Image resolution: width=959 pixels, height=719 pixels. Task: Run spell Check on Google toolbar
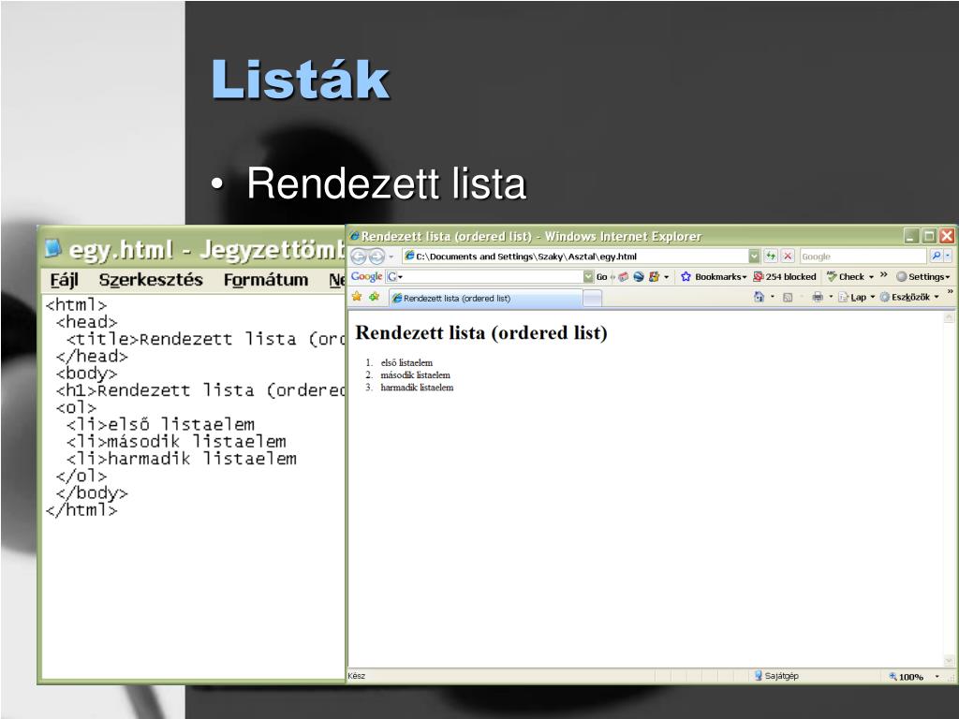click(x=846, y=276)
